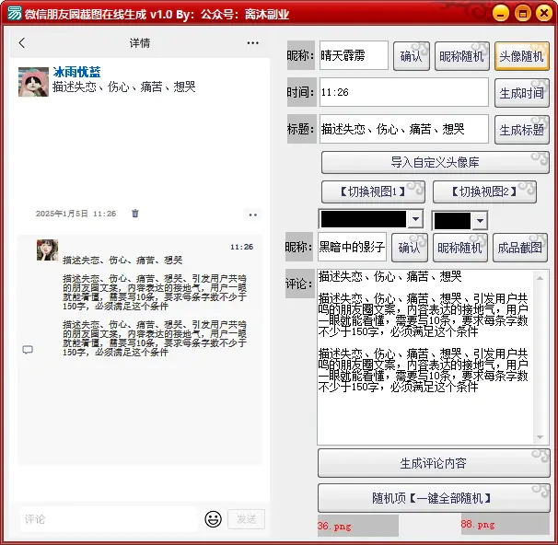Click the poster's cat avatar image
558x545 pixels.
pyautogui.click(x=34, y=81)
